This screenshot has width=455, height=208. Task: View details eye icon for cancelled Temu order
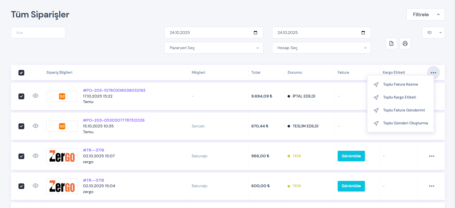(x=36, y=96)
